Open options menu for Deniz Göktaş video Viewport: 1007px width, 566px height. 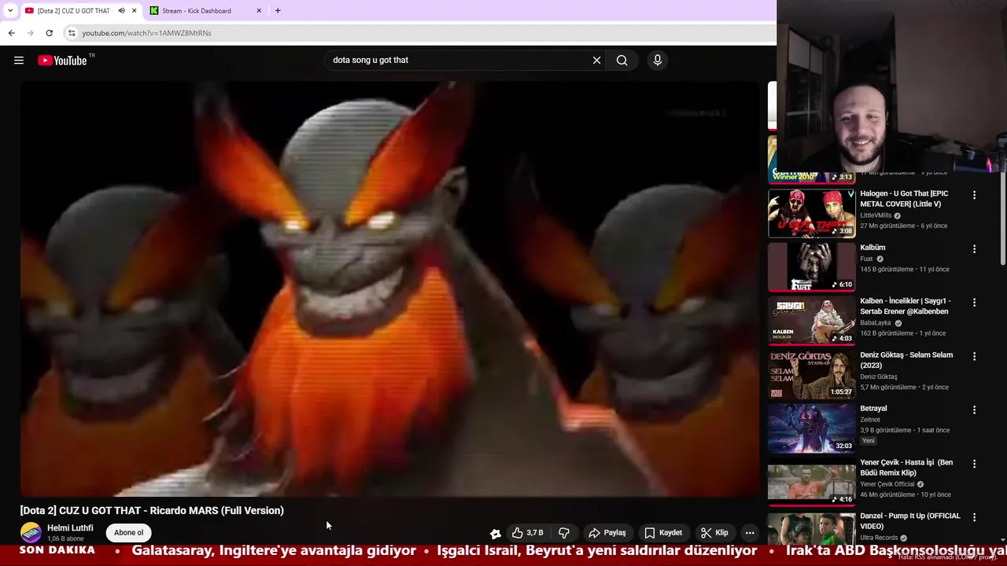(974, 356)
